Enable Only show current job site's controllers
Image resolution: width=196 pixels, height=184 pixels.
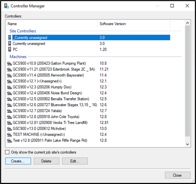point(7,152)
